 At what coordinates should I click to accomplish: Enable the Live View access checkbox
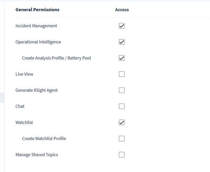click(122, 74)
